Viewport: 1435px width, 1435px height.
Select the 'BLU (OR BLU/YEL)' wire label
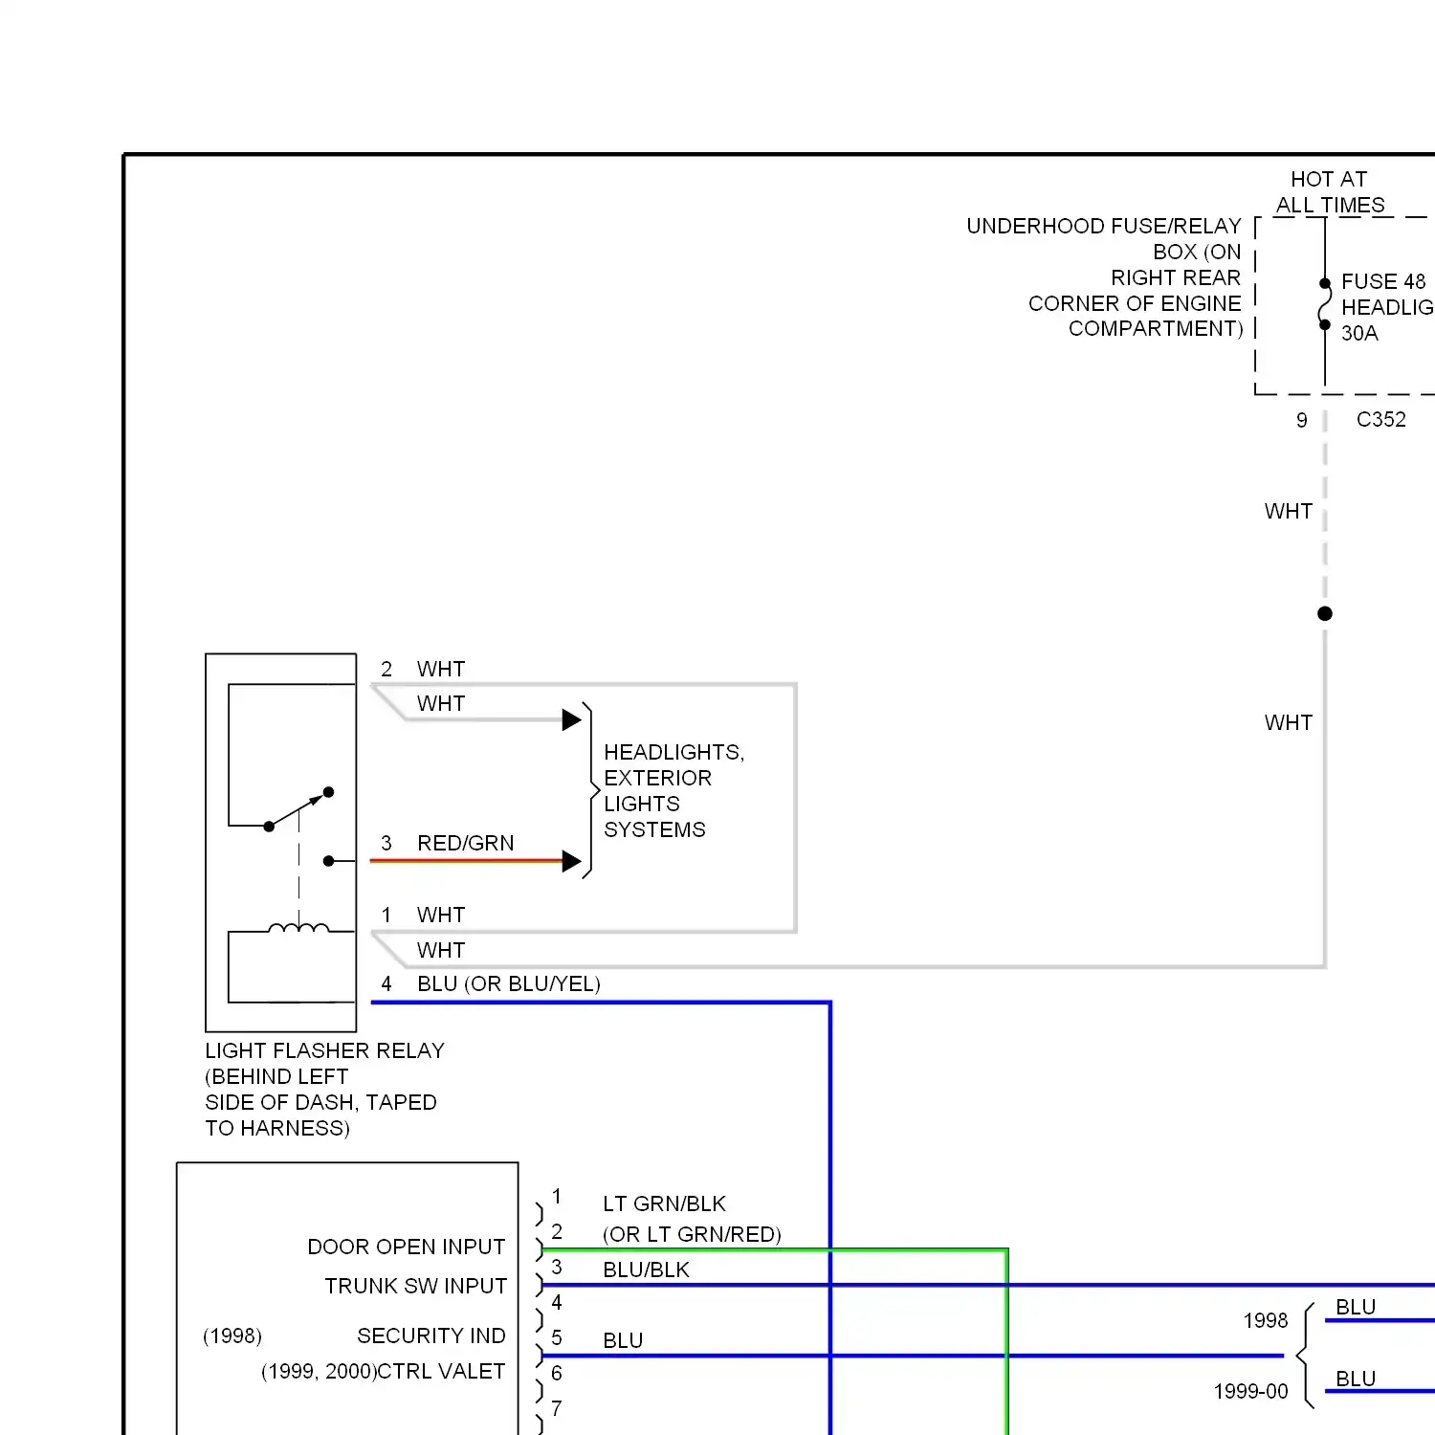tap(509, 983)
